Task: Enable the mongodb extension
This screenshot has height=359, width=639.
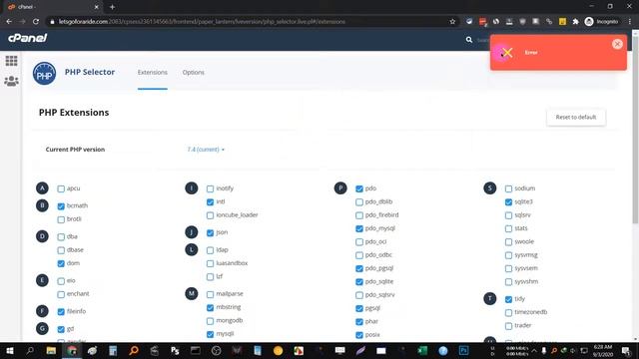Action: [211, 321]
